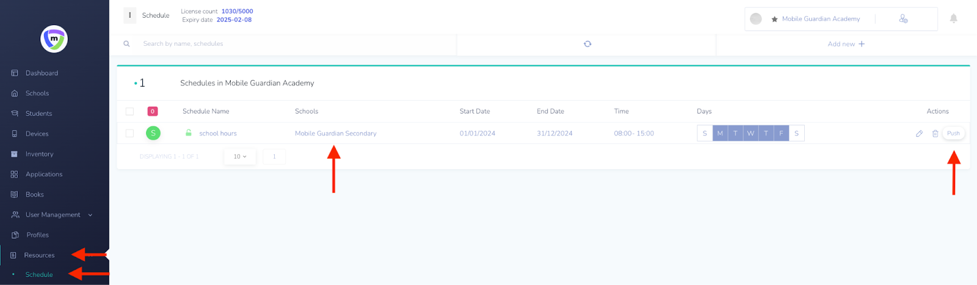
Task: Click the notification bell icon
Action: pos(953,19)
